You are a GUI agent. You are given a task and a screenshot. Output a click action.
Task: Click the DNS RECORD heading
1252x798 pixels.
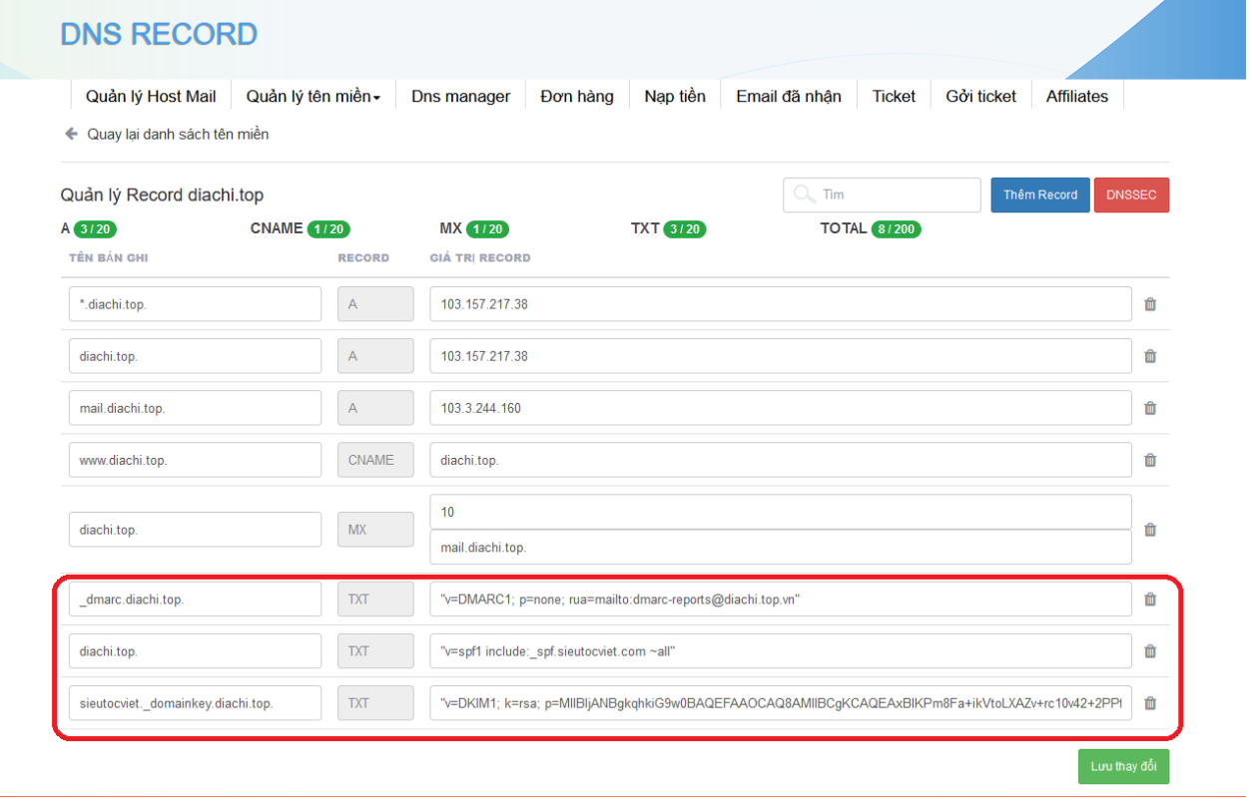tap(159, 34)
